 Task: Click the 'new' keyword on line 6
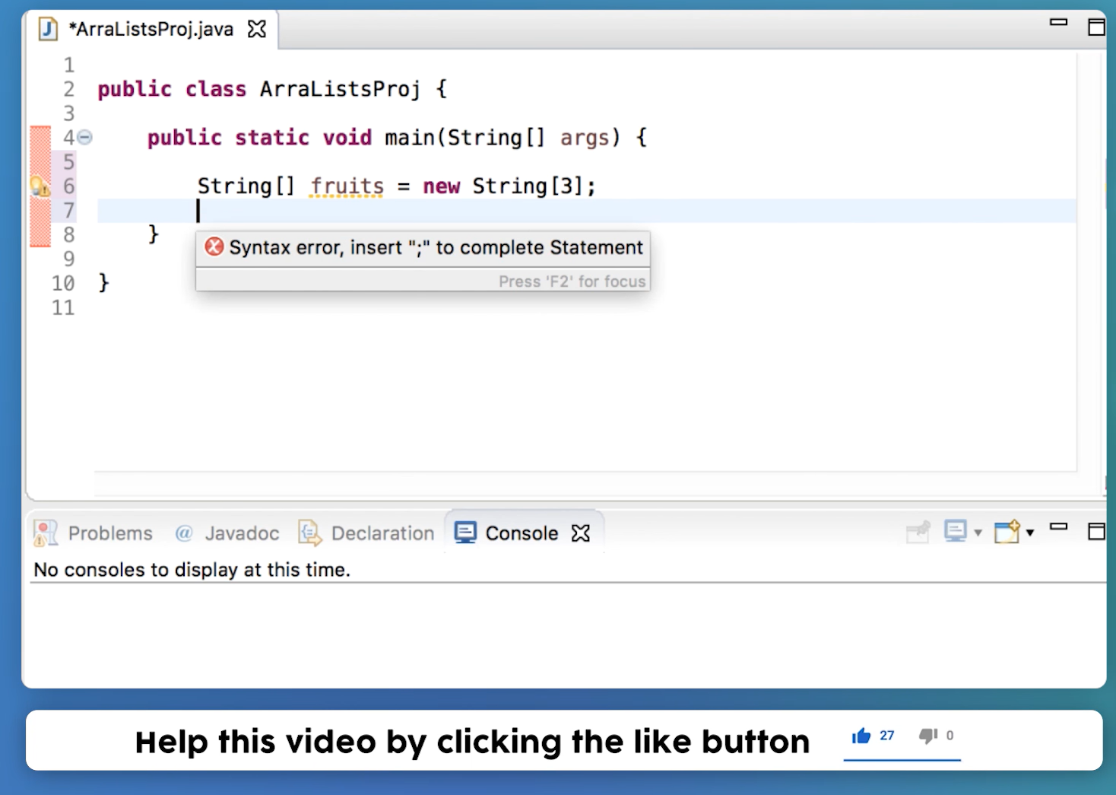click(442, 186)
